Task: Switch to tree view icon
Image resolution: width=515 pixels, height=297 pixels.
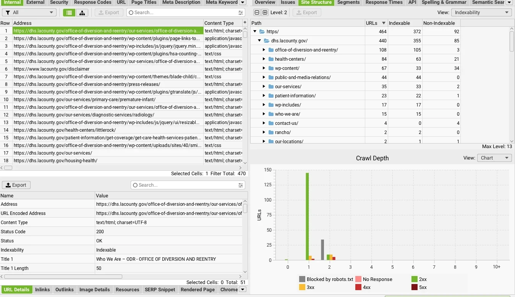Action: click(x=82, y=13)
